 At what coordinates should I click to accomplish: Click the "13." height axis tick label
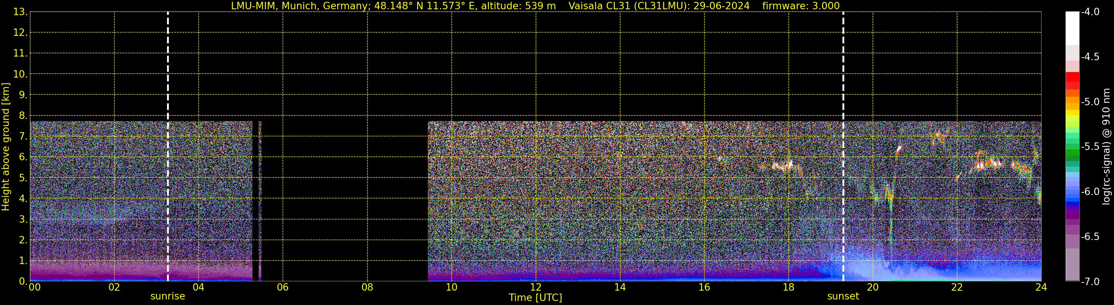click(x=20, y=12)
